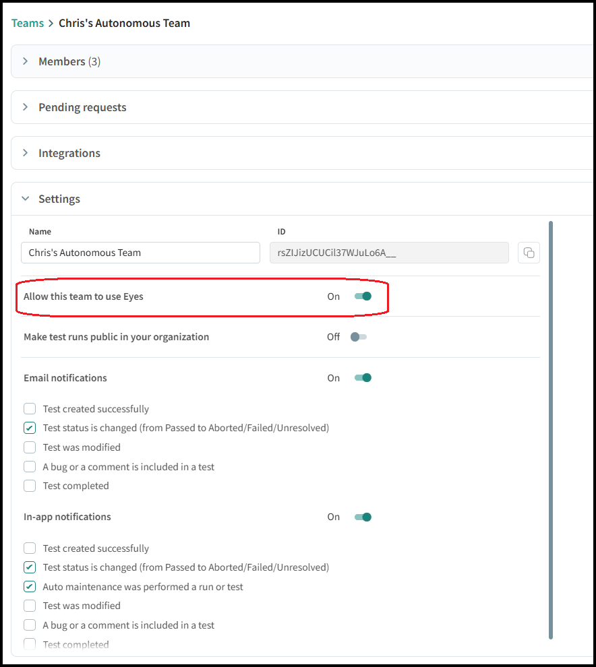This screenshot has height=667, width=596.
Task: Turn off In-app notifications toggle
Action: [363, 517]
